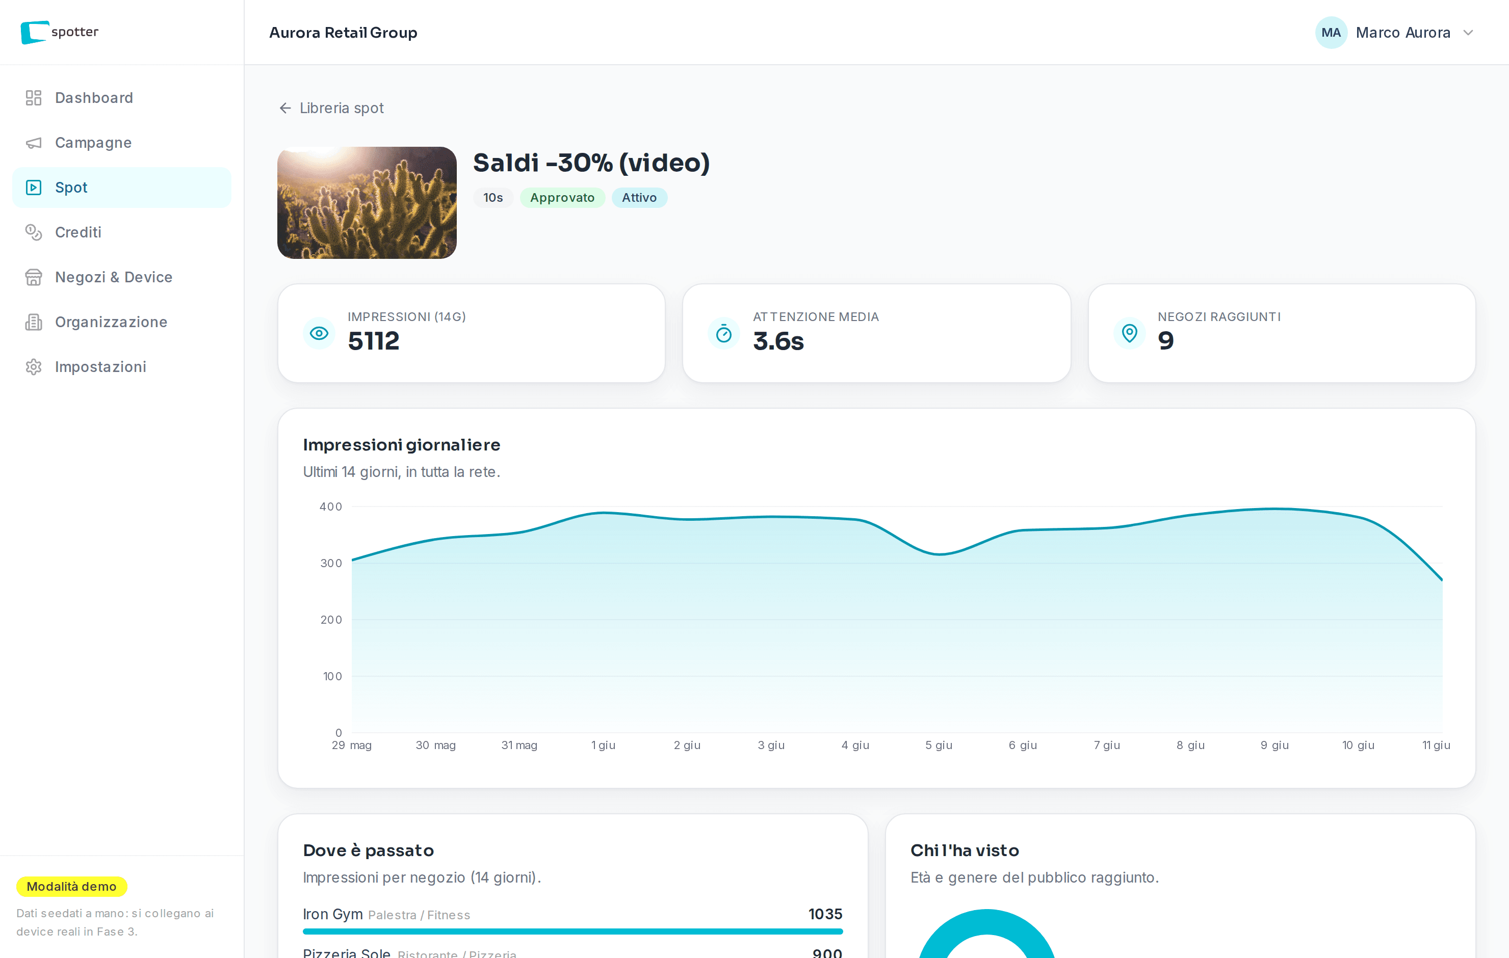Screen dimensions: 1509x958
Task: Click the 29 mag chart axis label
Action: 352,745
